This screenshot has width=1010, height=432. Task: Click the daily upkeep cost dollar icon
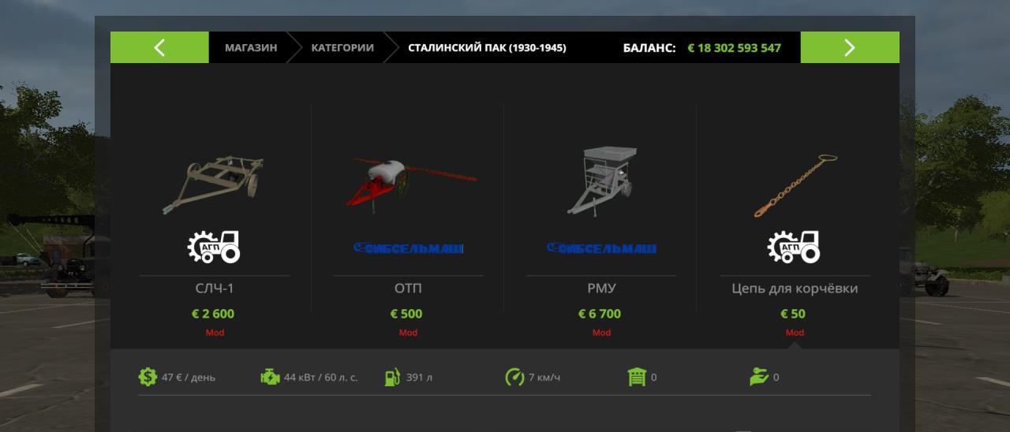pyautogui.click(x=148, y=377)
